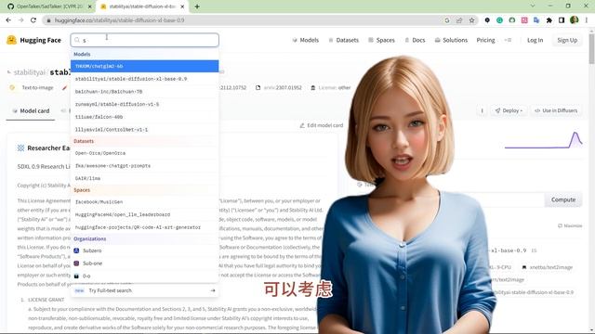Click the page vertical scrollbar
Screen dimensions: 595x334
pyautogui.click(x=591, y=49)
